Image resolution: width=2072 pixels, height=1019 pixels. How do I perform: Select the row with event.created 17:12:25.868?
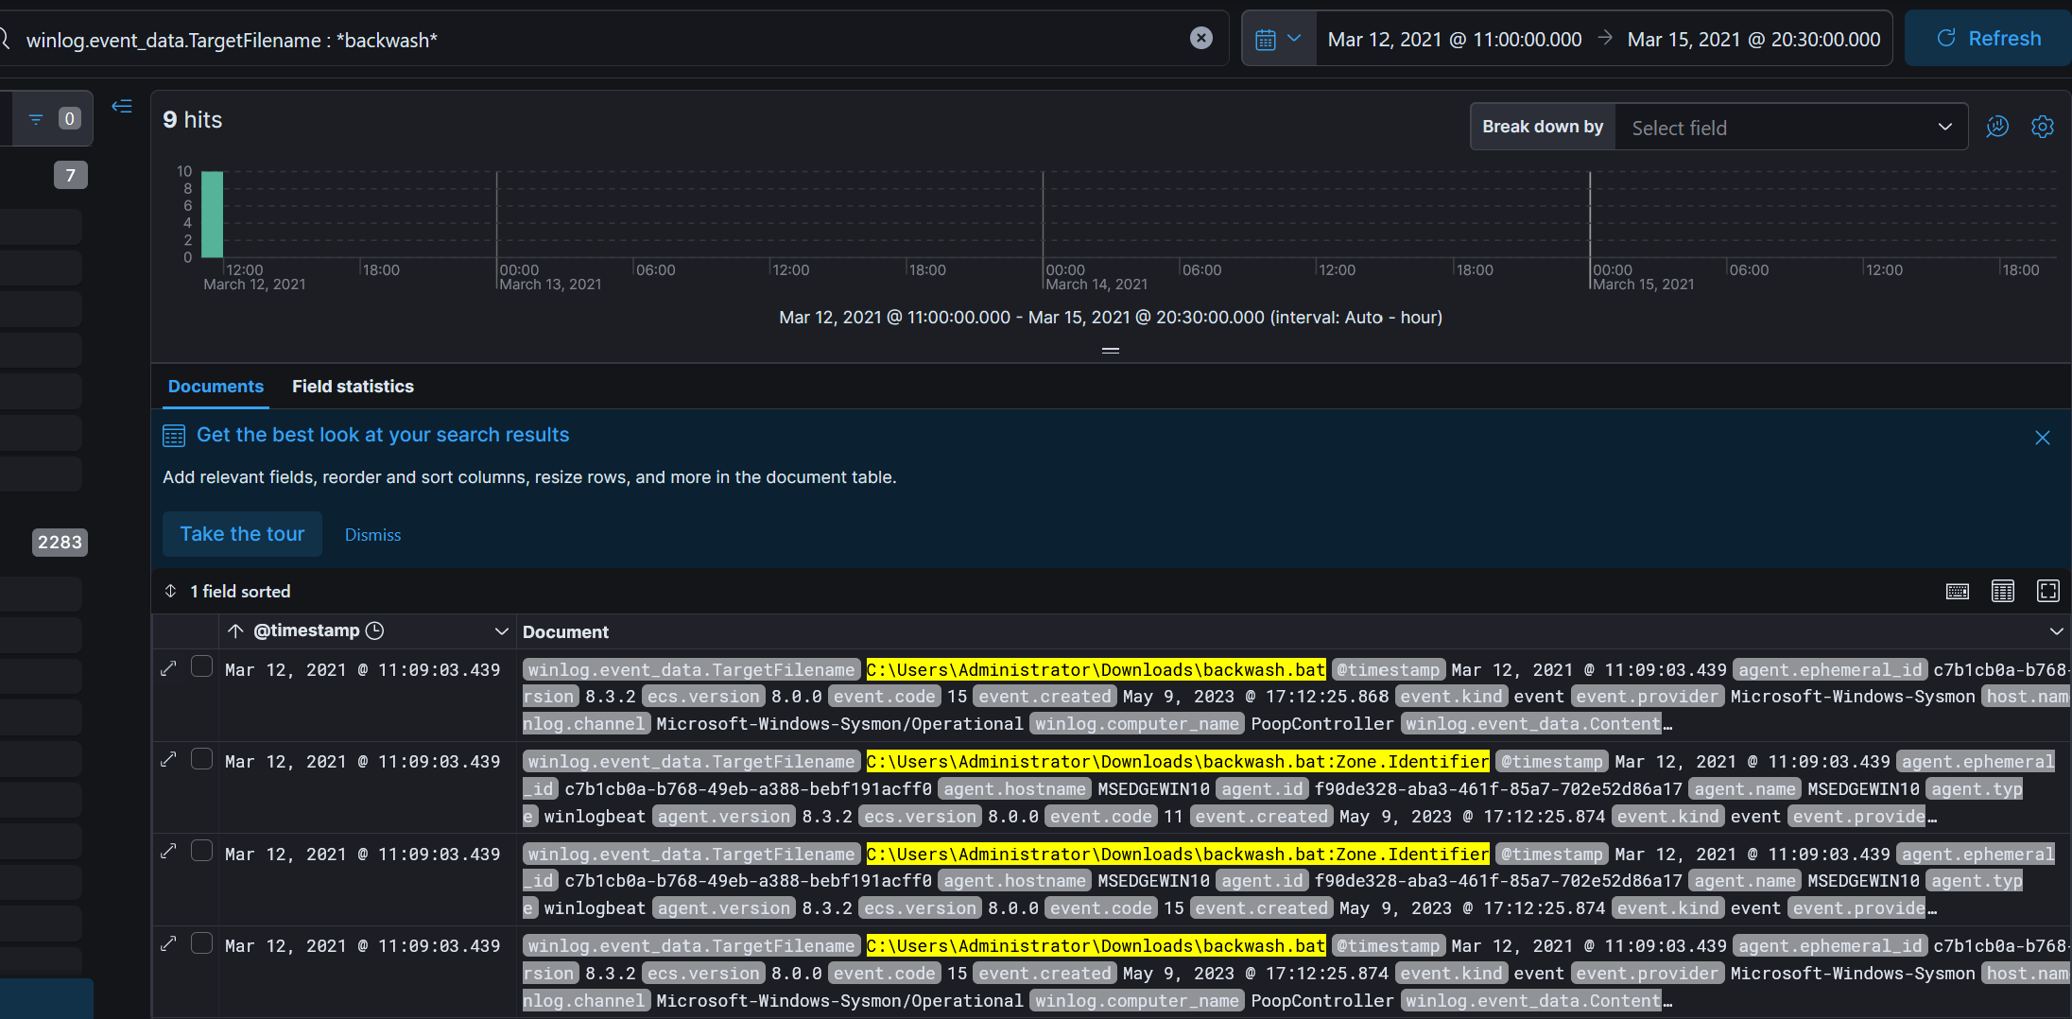pos(201,666)
